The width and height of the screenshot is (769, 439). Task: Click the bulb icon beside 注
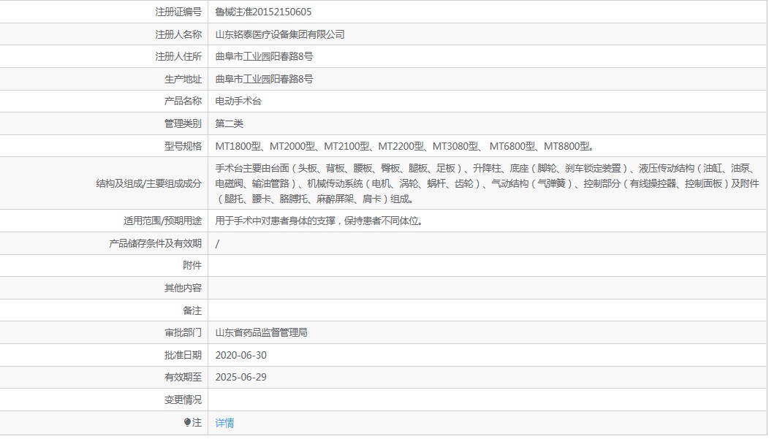click(x=187, y=422)
